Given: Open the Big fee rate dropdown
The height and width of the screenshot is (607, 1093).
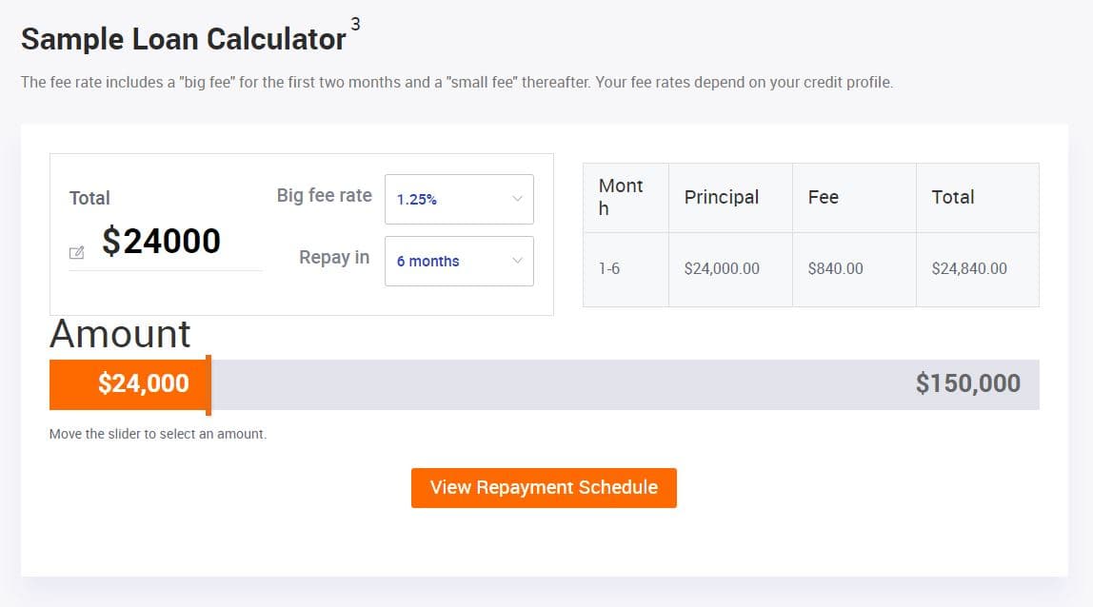Looking at the screenshot, I should pos(459,200).
